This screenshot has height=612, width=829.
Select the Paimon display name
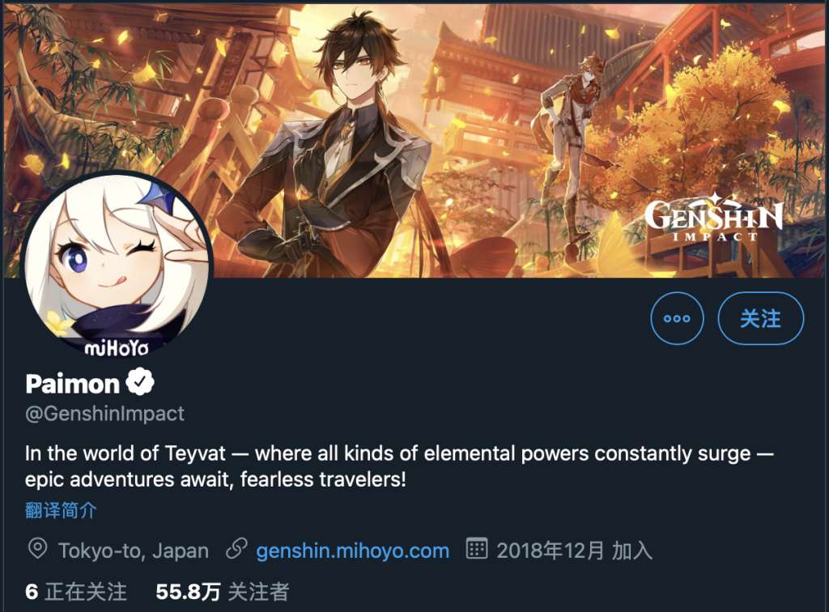[72, 384]
